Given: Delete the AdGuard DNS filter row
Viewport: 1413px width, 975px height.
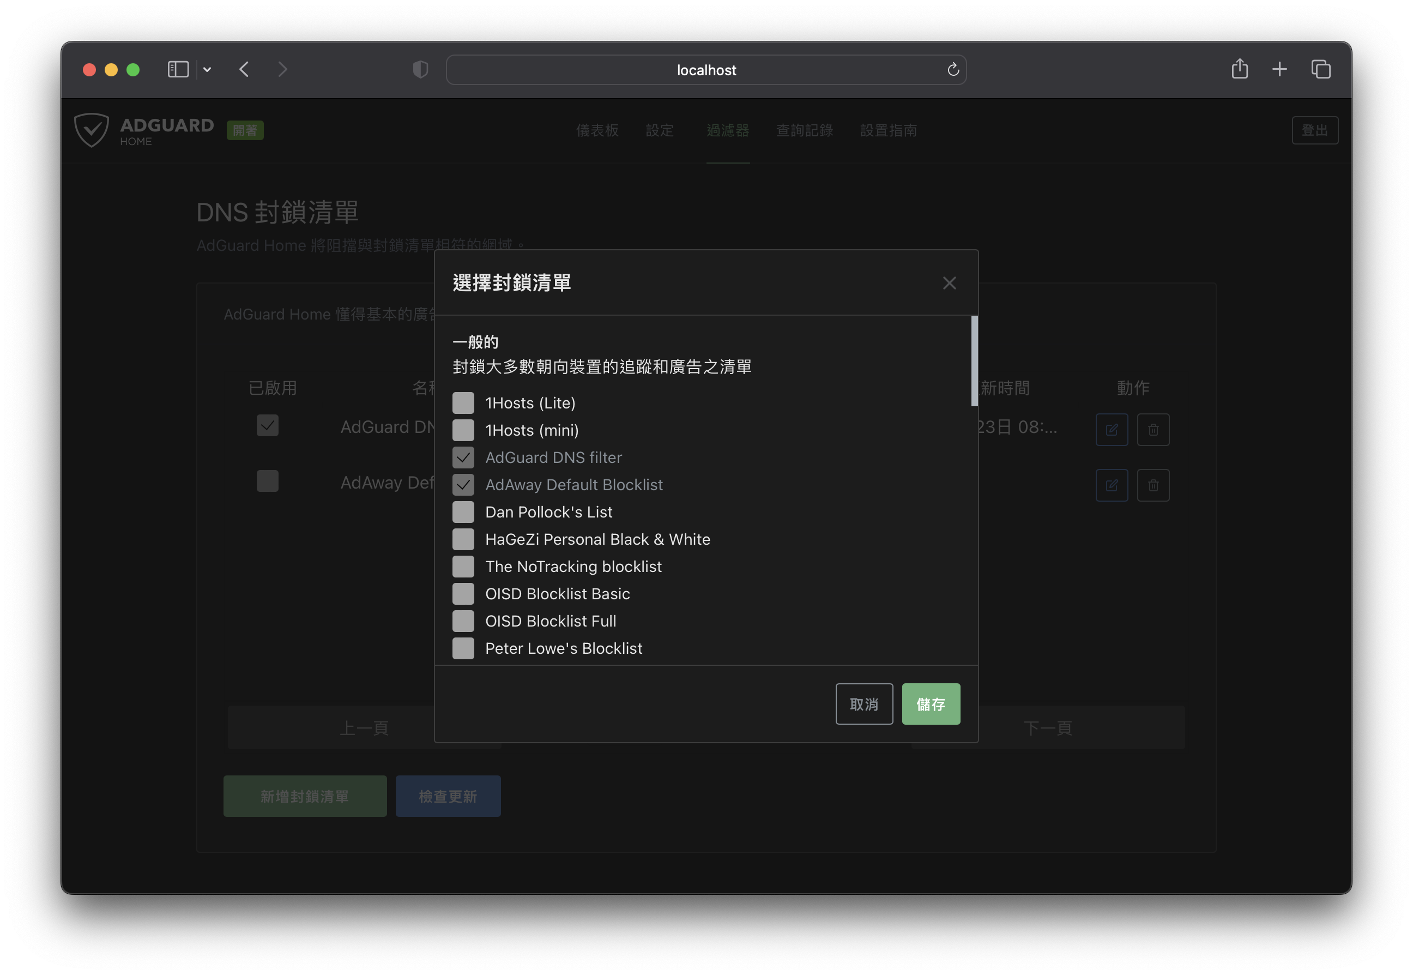Looking at the screenshot, I should tap(1153, 430).
